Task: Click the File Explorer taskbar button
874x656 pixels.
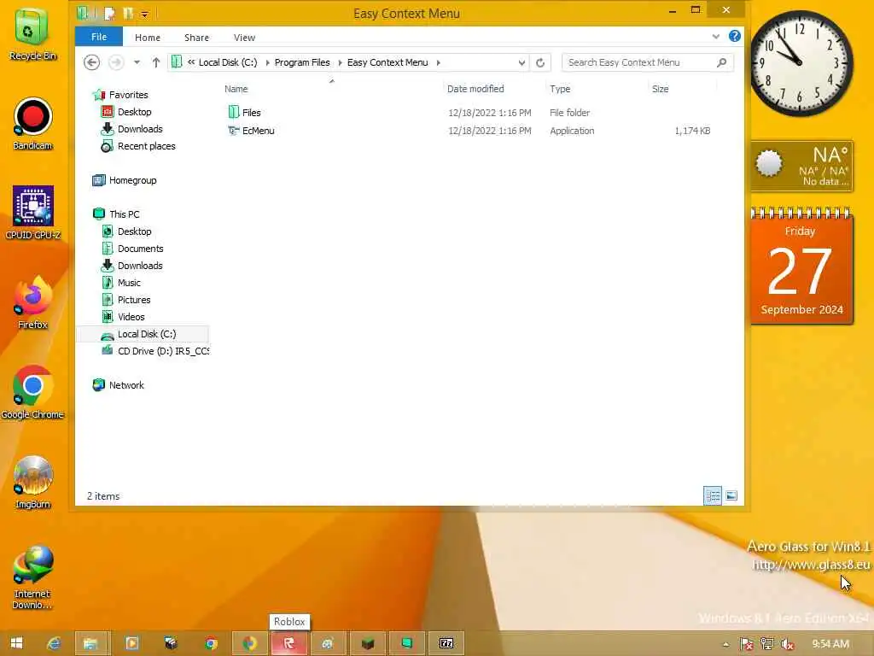Action: tap(90, 643)
